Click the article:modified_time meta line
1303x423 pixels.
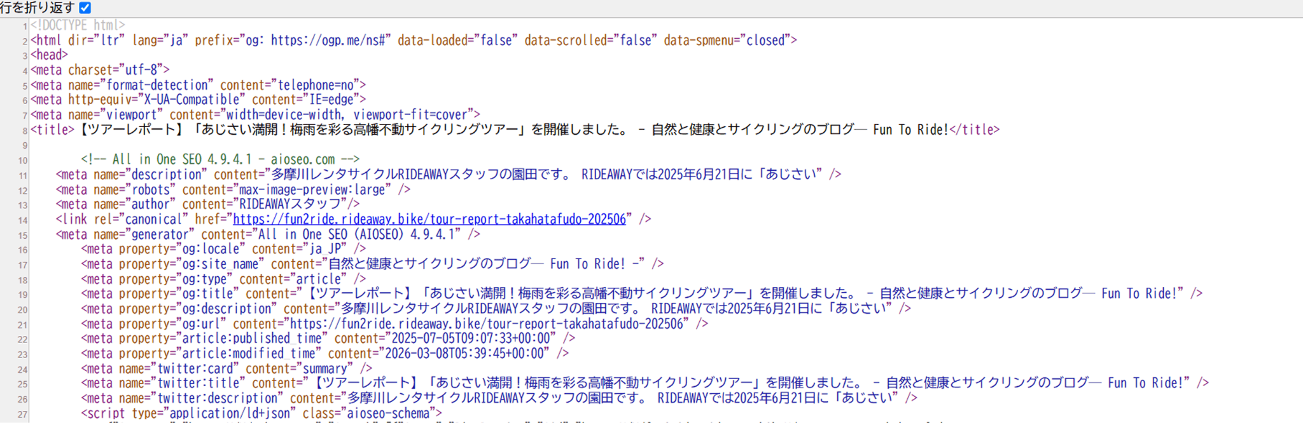click(x=324, y=354)
